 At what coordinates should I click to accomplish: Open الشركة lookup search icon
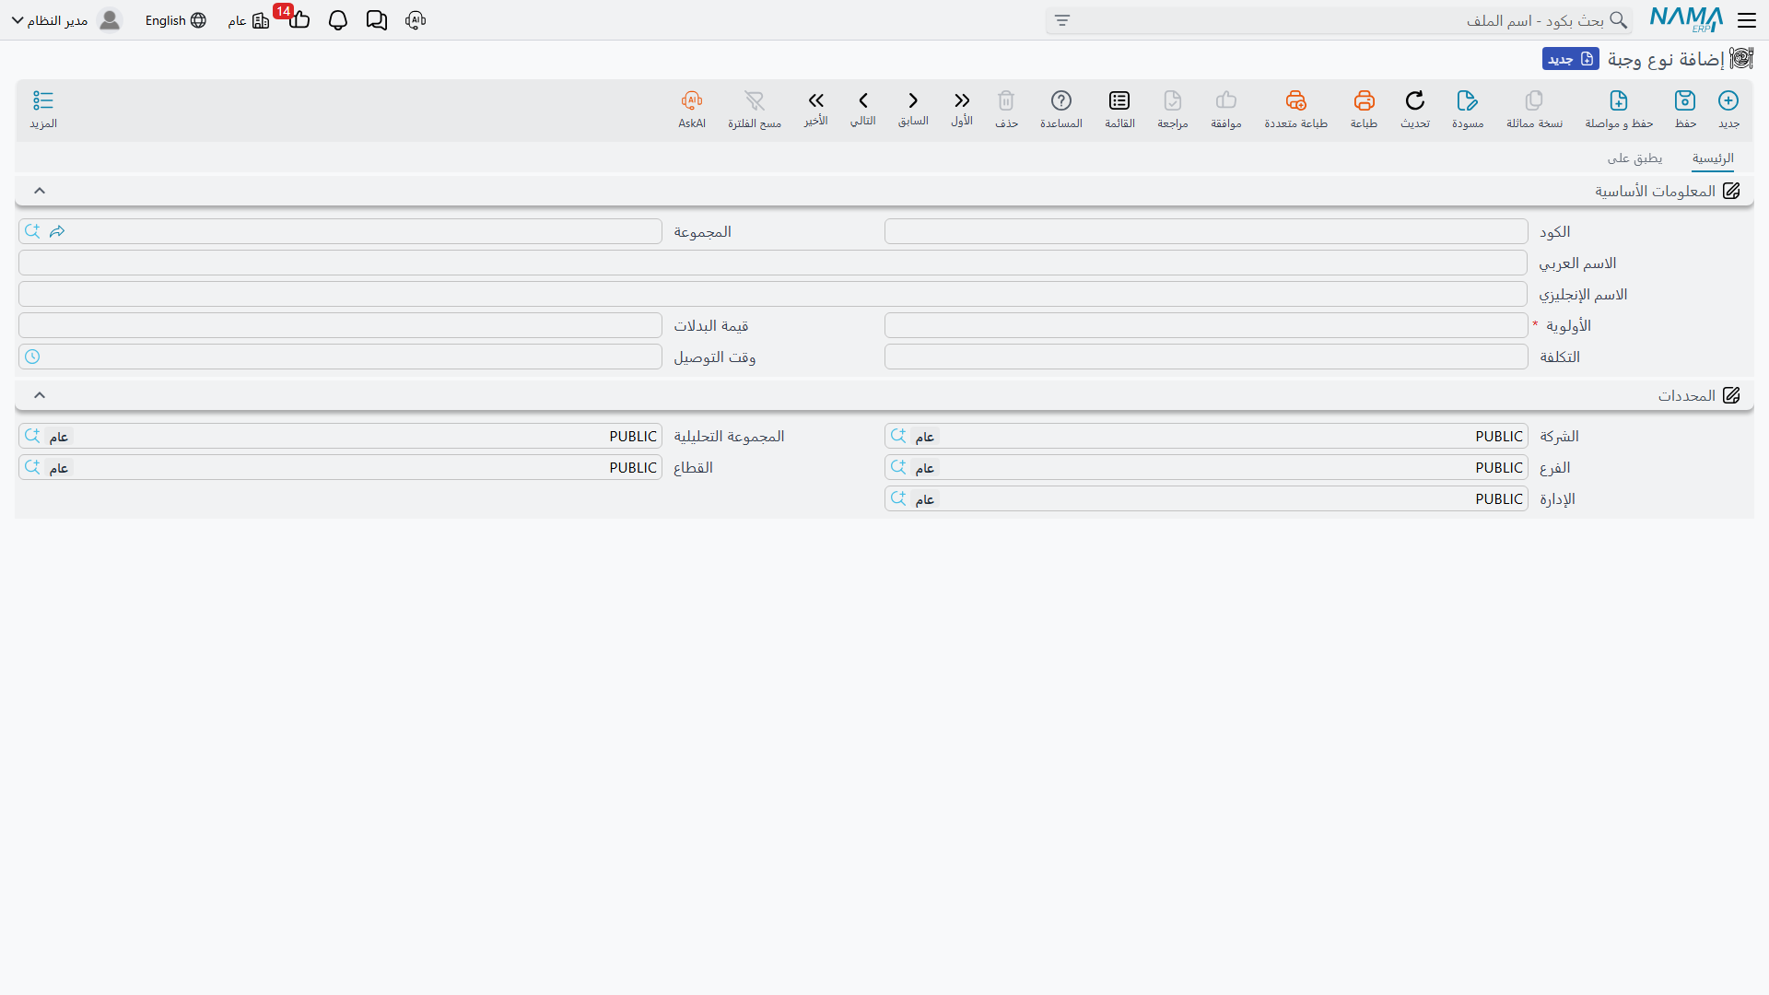tap(898, 436)
